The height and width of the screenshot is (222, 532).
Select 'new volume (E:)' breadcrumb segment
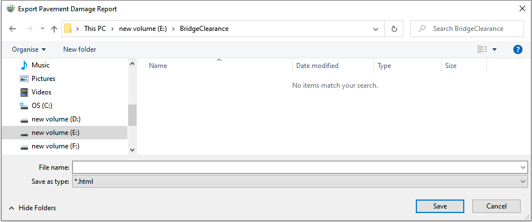tap(143, 29)
